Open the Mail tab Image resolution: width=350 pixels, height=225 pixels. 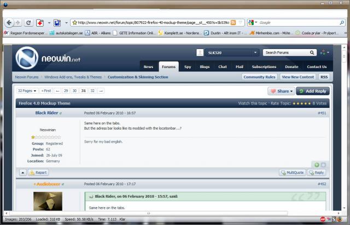240,66
